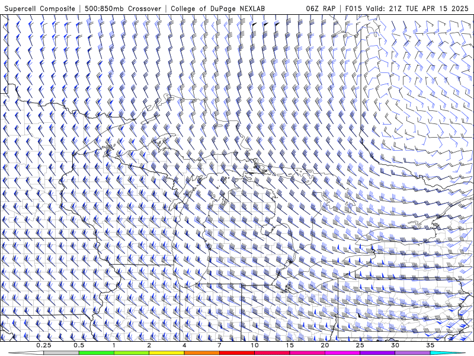Click the "F015" forecast hour text
474x356 pixels.
pyautogui.click(x=353, y=8)
